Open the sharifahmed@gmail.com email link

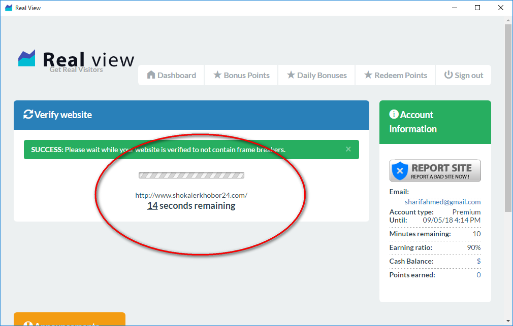click(443, 202)
